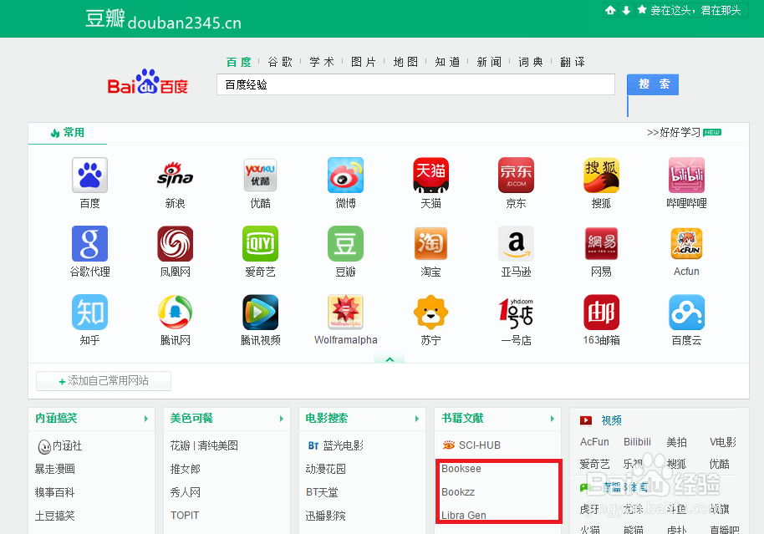Click the 添加自己常用网站 button
Screen dimensions: 764x534
coord(104,381)
